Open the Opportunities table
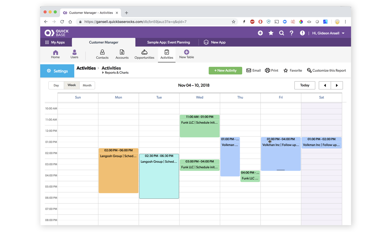The image size is (391, 238). tap(144, 55)
